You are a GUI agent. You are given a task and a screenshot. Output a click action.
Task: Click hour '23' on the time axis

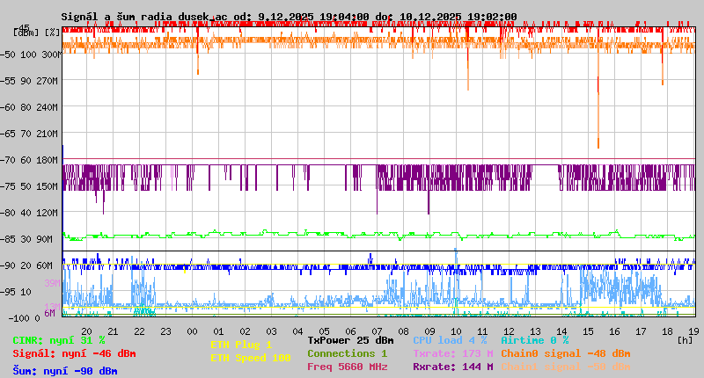pos(166,331)
